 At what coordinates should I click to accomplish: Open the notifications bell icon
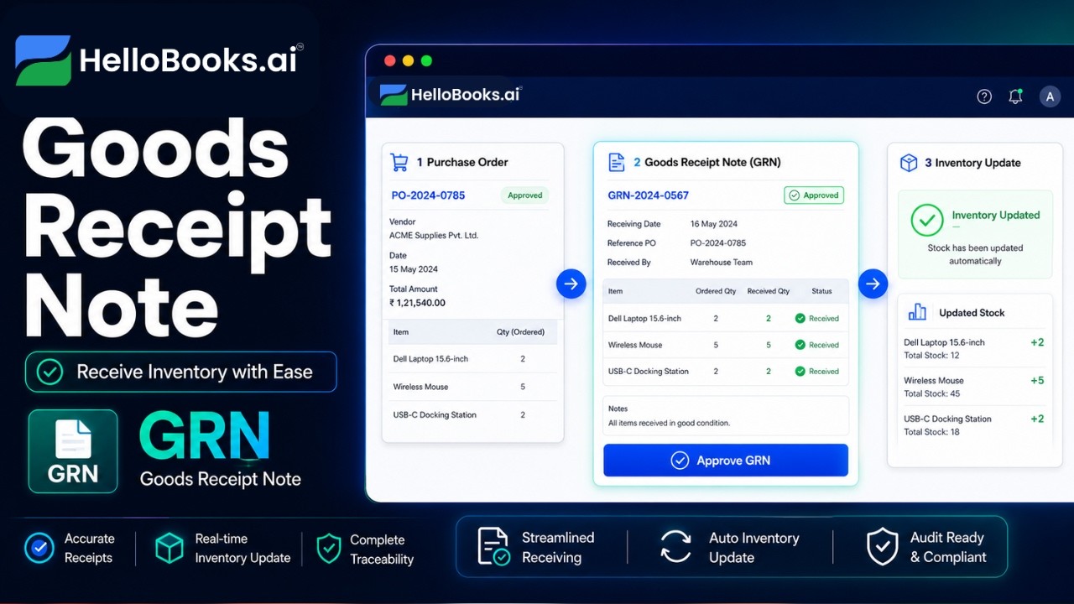coord(1015,96)
